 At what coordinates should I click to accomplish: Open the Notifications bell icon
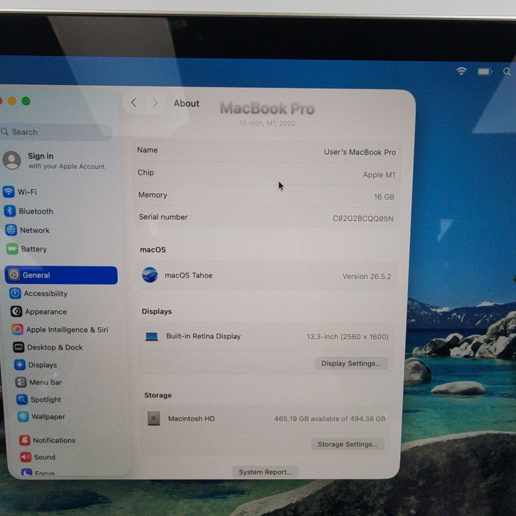coord(25,440)
